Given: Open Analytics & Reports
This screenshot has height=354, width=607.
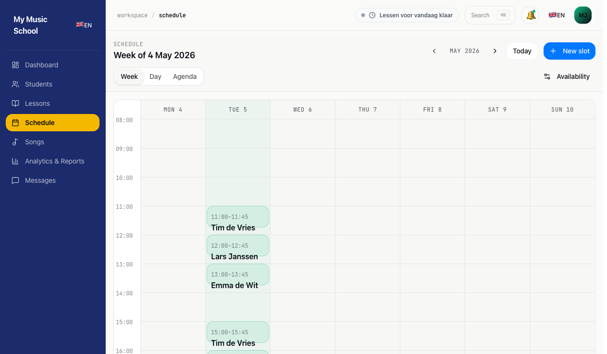Looking at the screenshot, I should tap(52, 161).
